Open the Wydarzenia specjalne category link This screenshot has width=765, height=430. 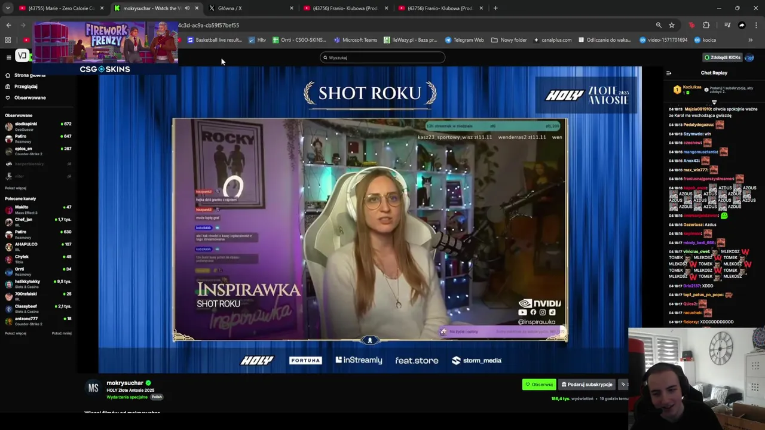[x=127, y=397]
